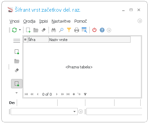Image resolution: width=149 pixels, height=124 pixels.
Task: Maximize the Šifrant window
Action: pos(131,10)
